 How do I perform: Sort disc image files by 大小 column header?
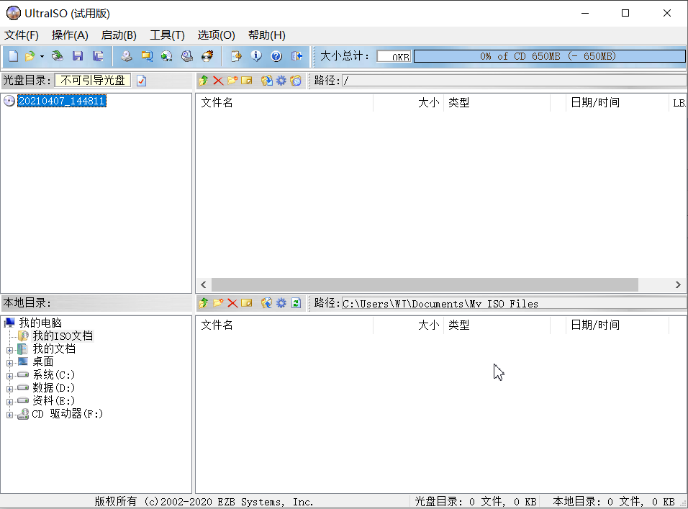[409, 103]
